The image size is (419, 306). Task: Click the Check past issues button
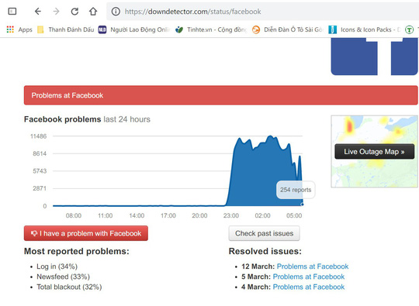(x=264, y=233)
